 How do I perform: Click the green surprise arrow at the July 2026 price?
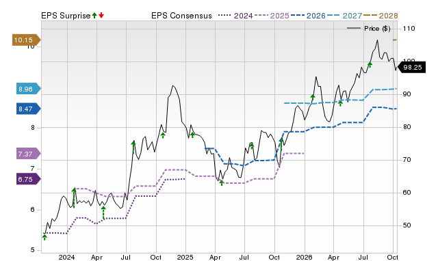click(370, 65)
